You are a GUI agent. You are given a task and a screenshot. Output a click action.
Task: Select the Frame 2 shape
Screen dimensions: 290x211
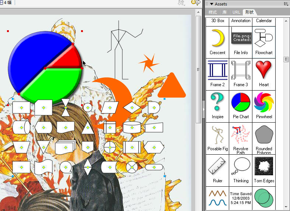point(217,74)
